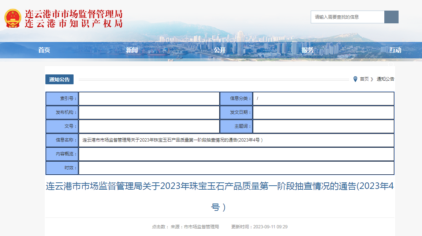This screenshot has height=236, width=422.
Task: Open the 互动 navigation menu
Action: click(395, 50)
